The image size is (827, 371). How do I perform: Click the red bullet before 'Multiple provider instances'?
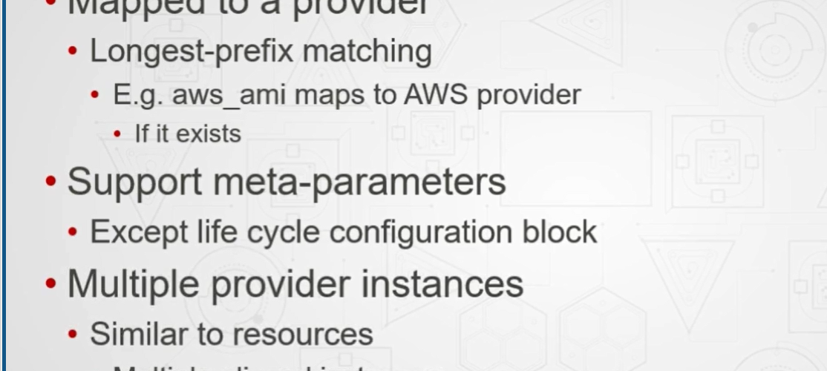click(51, 283)
